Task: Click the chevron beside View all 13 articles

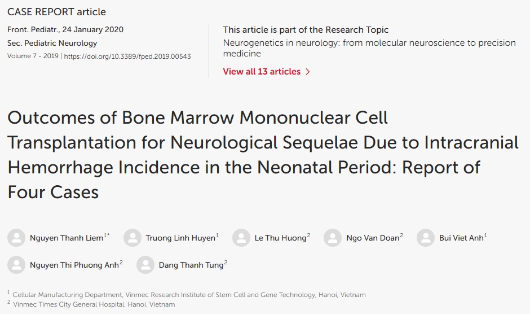Action: [308, 72]
